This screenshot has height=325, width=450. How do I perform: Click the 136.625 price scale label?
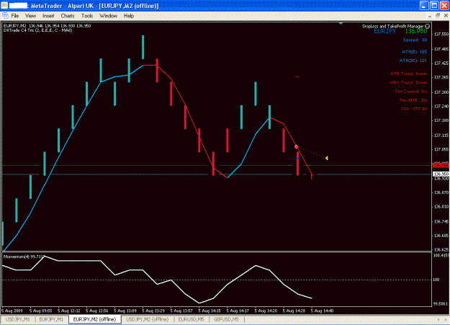441,249
